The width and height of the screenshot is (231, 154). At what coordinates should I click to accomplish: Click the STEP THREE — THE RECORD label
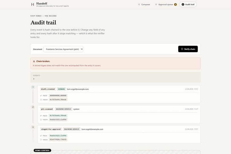(44, 16)
